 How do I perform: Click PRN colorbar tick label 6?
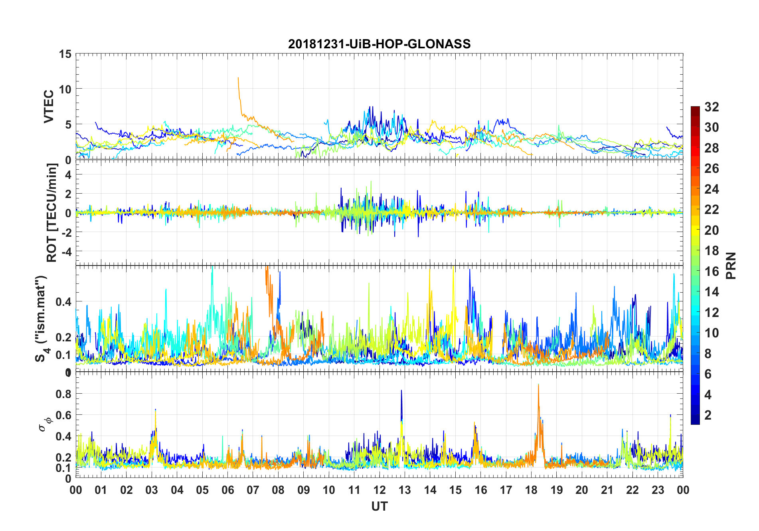[x=708, y=374]
